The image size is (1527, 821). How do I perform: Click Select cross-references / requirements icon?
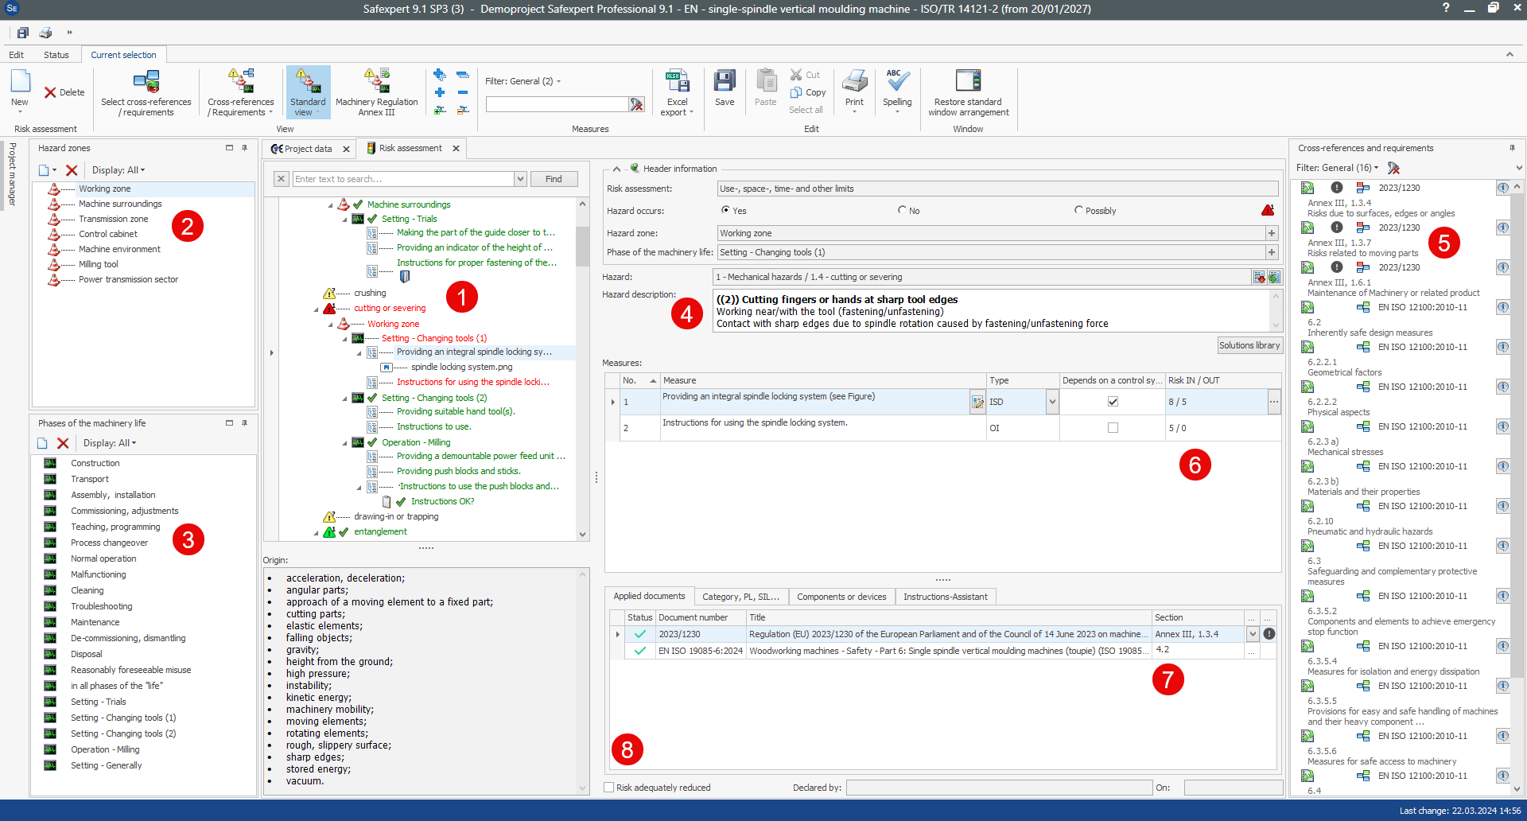click(x=146, y=81)
